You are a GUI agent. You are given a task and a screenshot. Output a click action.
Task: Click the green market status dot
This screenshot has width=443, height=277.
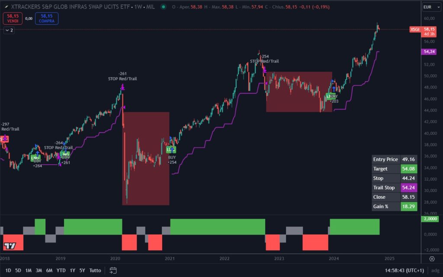(163, 7)
